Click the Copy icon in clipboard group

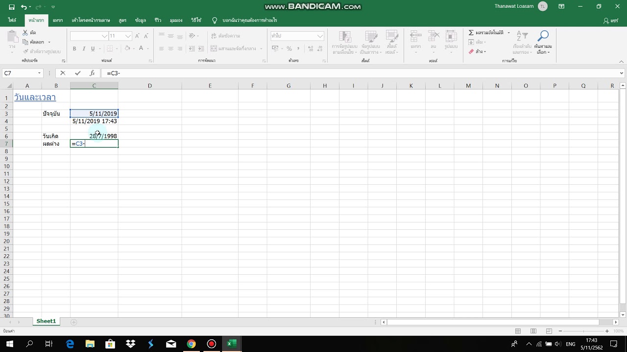[25, 42]
